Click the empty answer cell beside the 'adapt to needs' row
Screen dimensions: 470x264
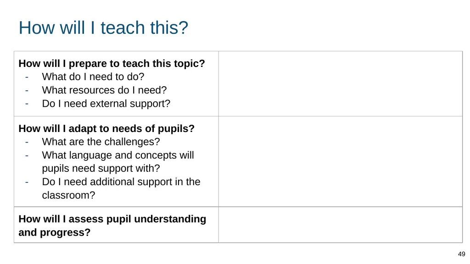(x=341, y=161)
